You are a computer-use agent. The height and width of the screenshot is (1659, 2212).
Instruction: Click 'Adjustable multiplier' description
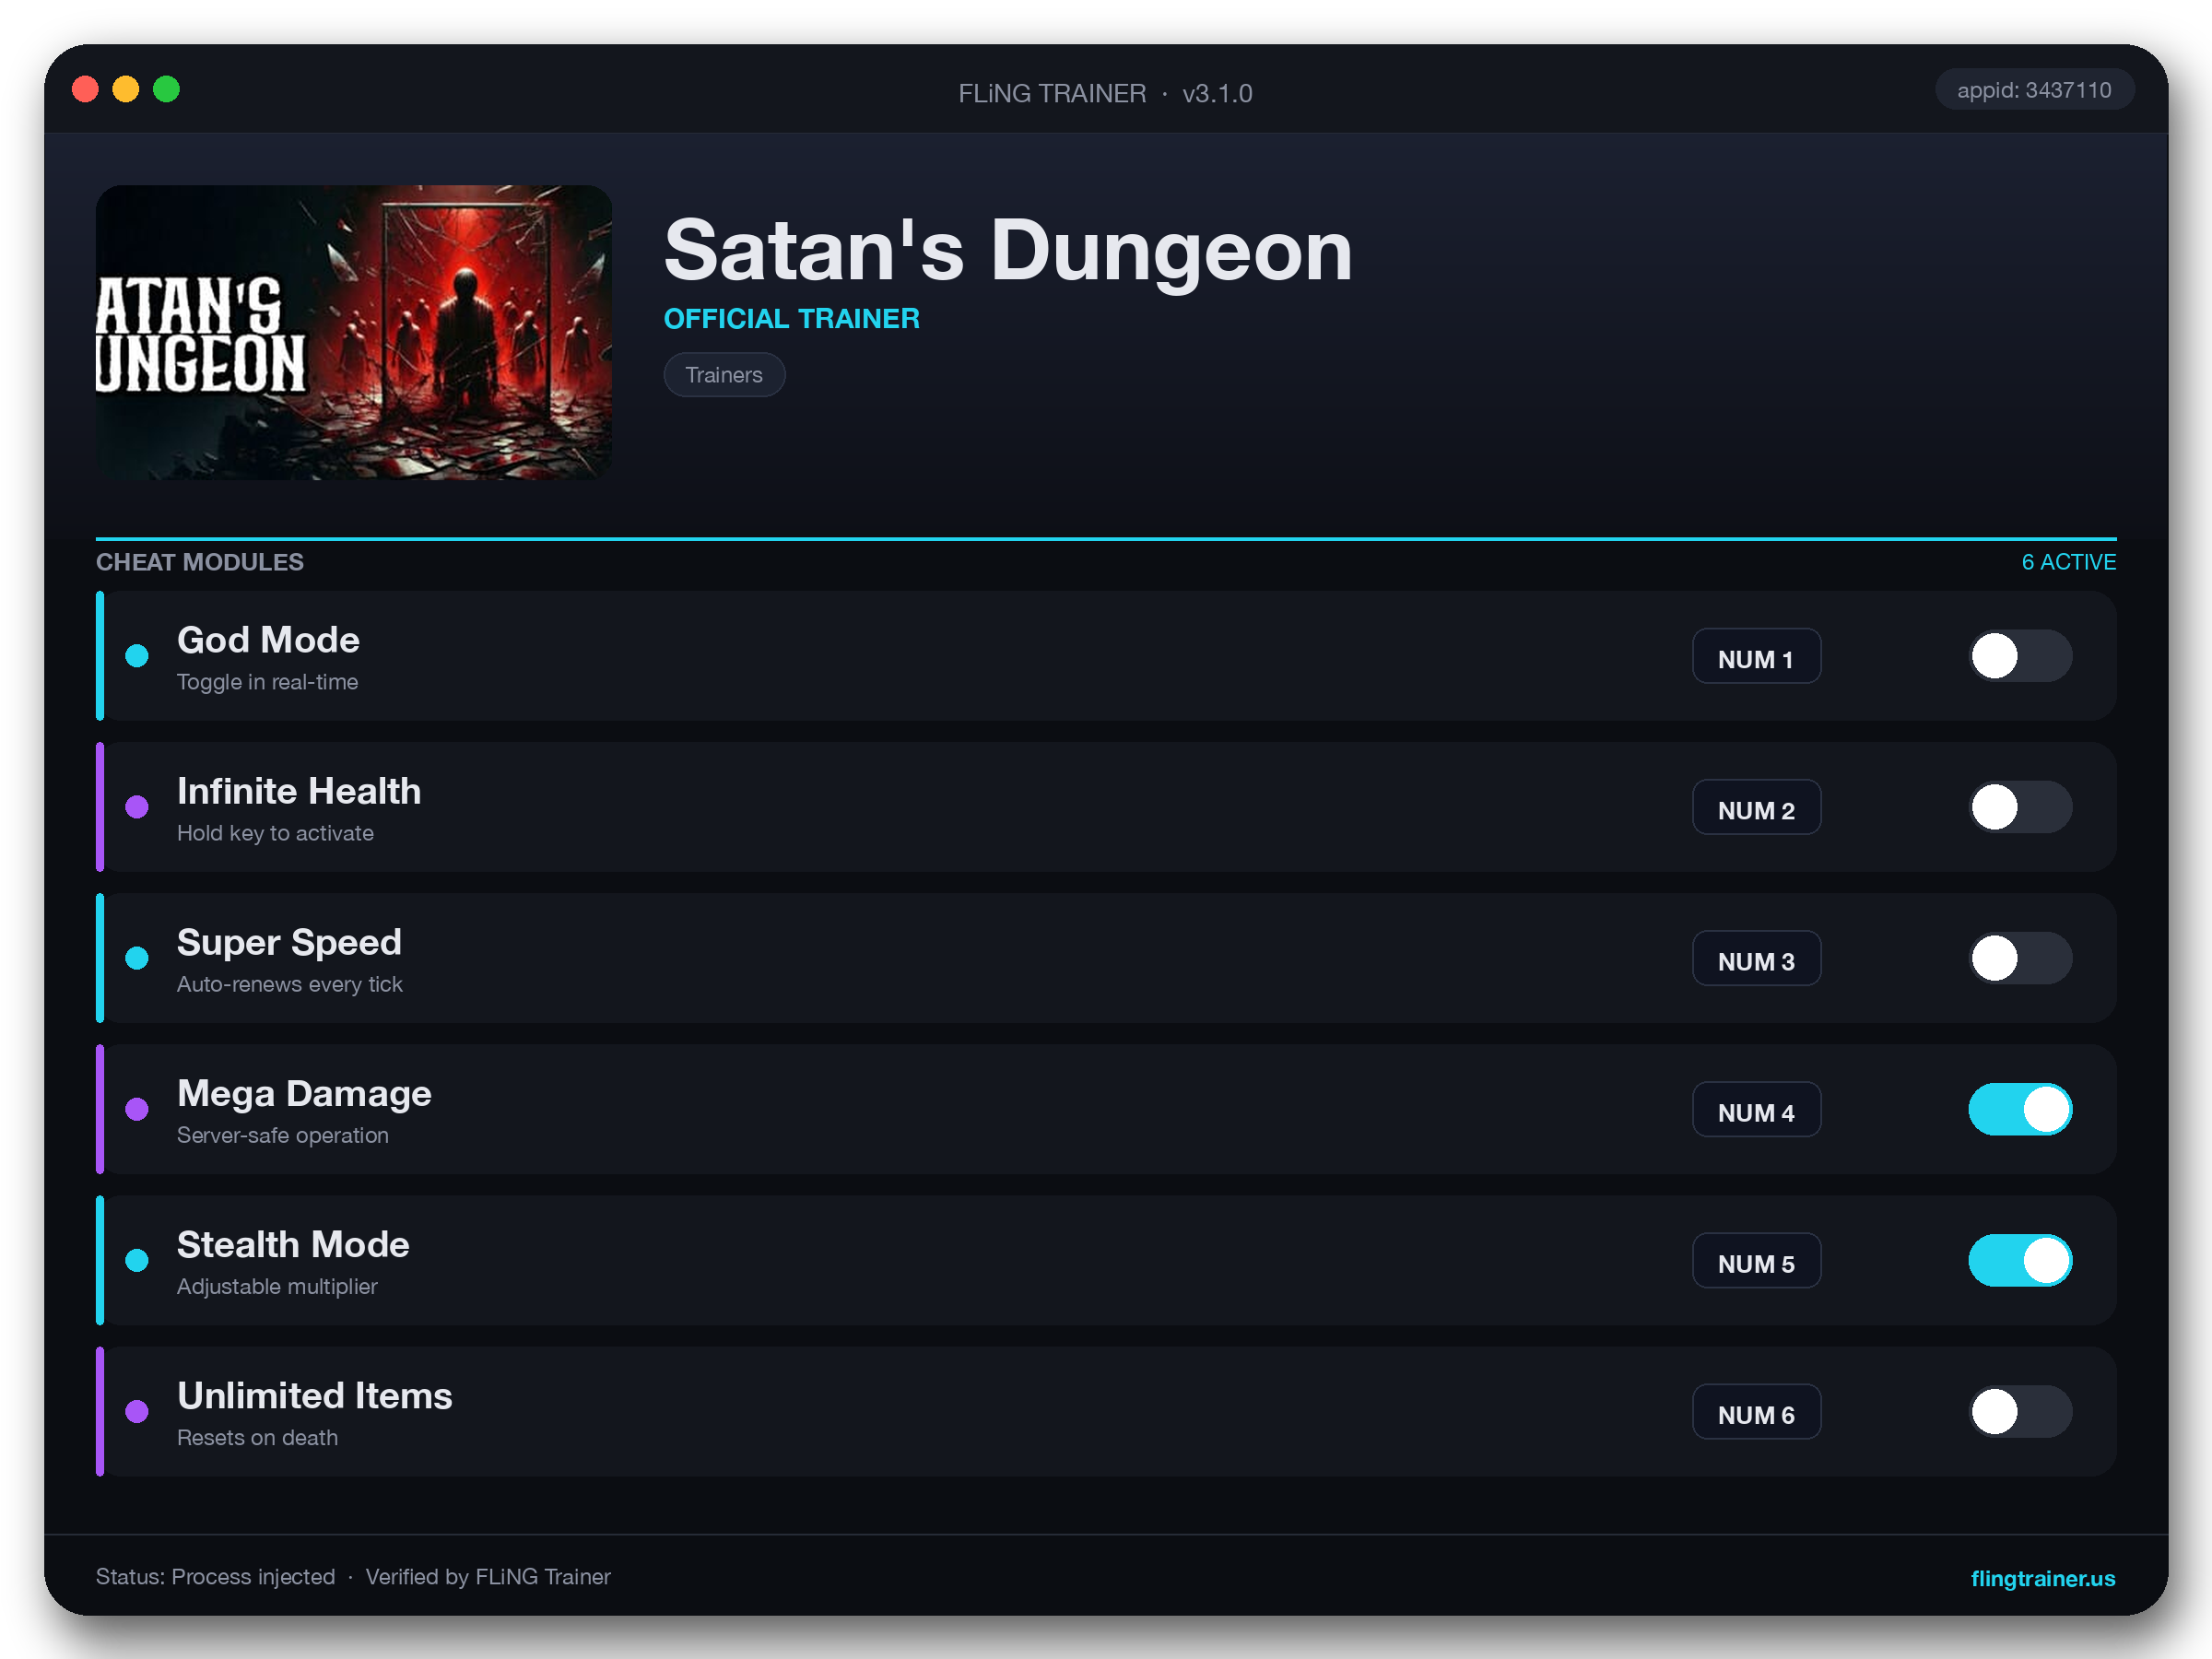pos(278,1286)
